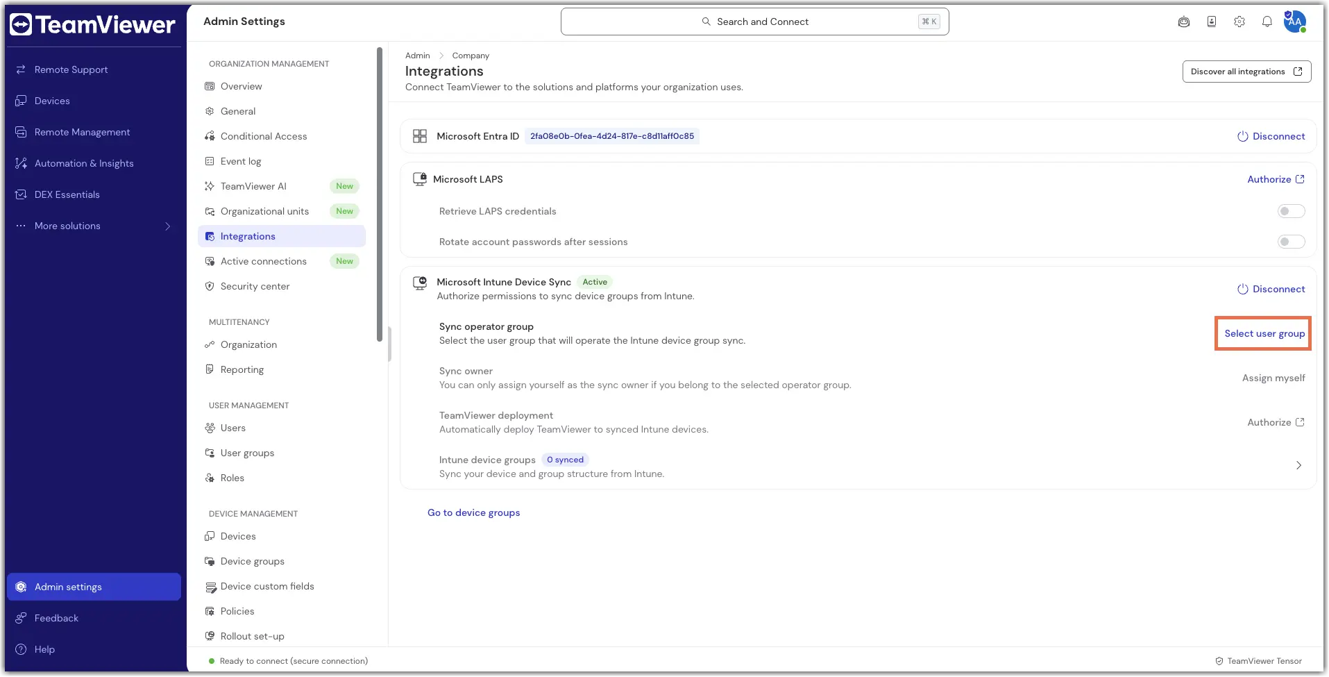Viewport: 1329px width, 677px height.
Task: Click the Microsoft Entra ID grid icon
Action: pyautogui.click(x=420, y=136)
